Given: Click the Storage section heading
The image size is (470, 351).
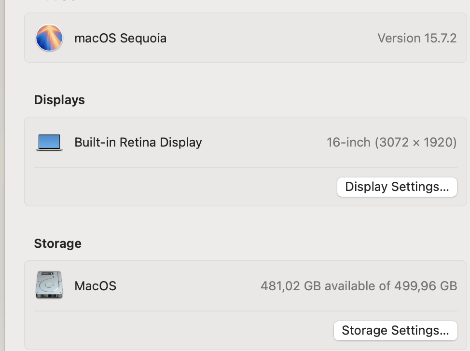Looking at the screenshot, I should point(57,244).
